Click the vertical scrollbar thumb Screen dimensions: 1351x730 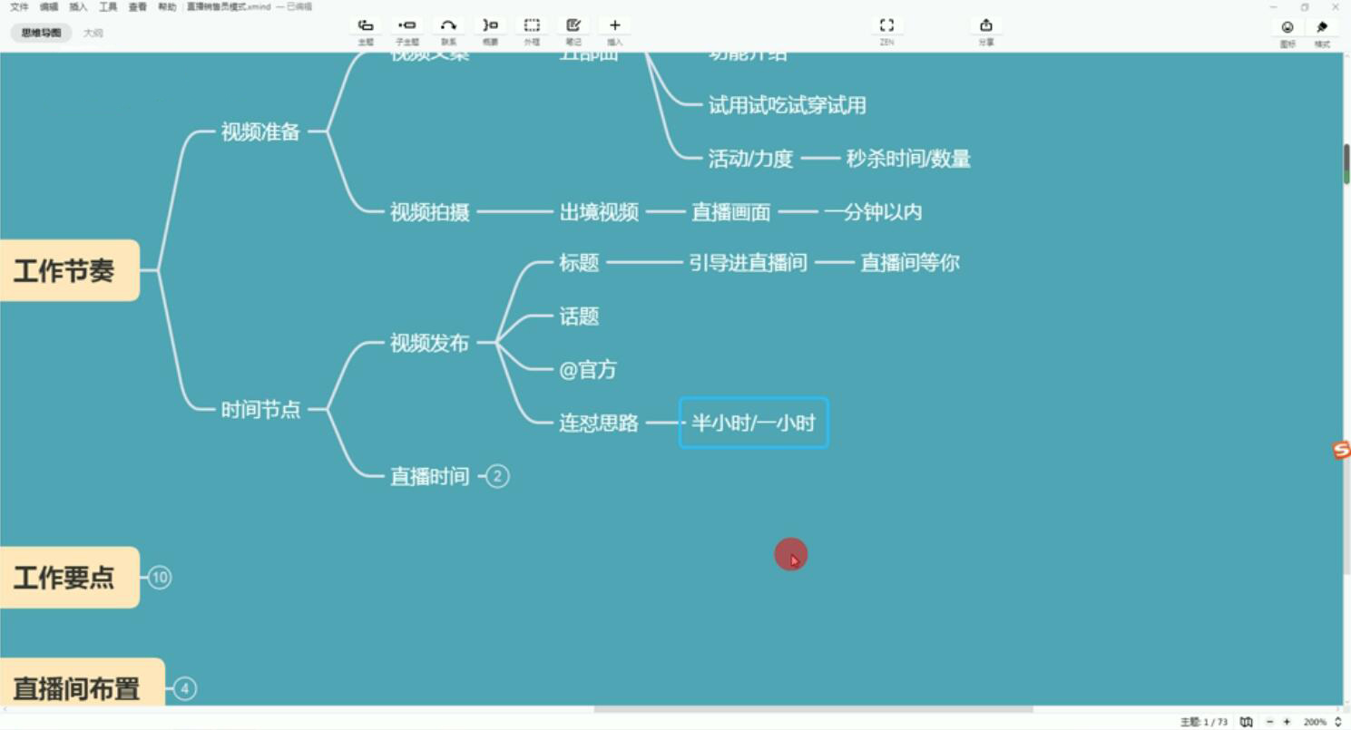[1346, 164]
